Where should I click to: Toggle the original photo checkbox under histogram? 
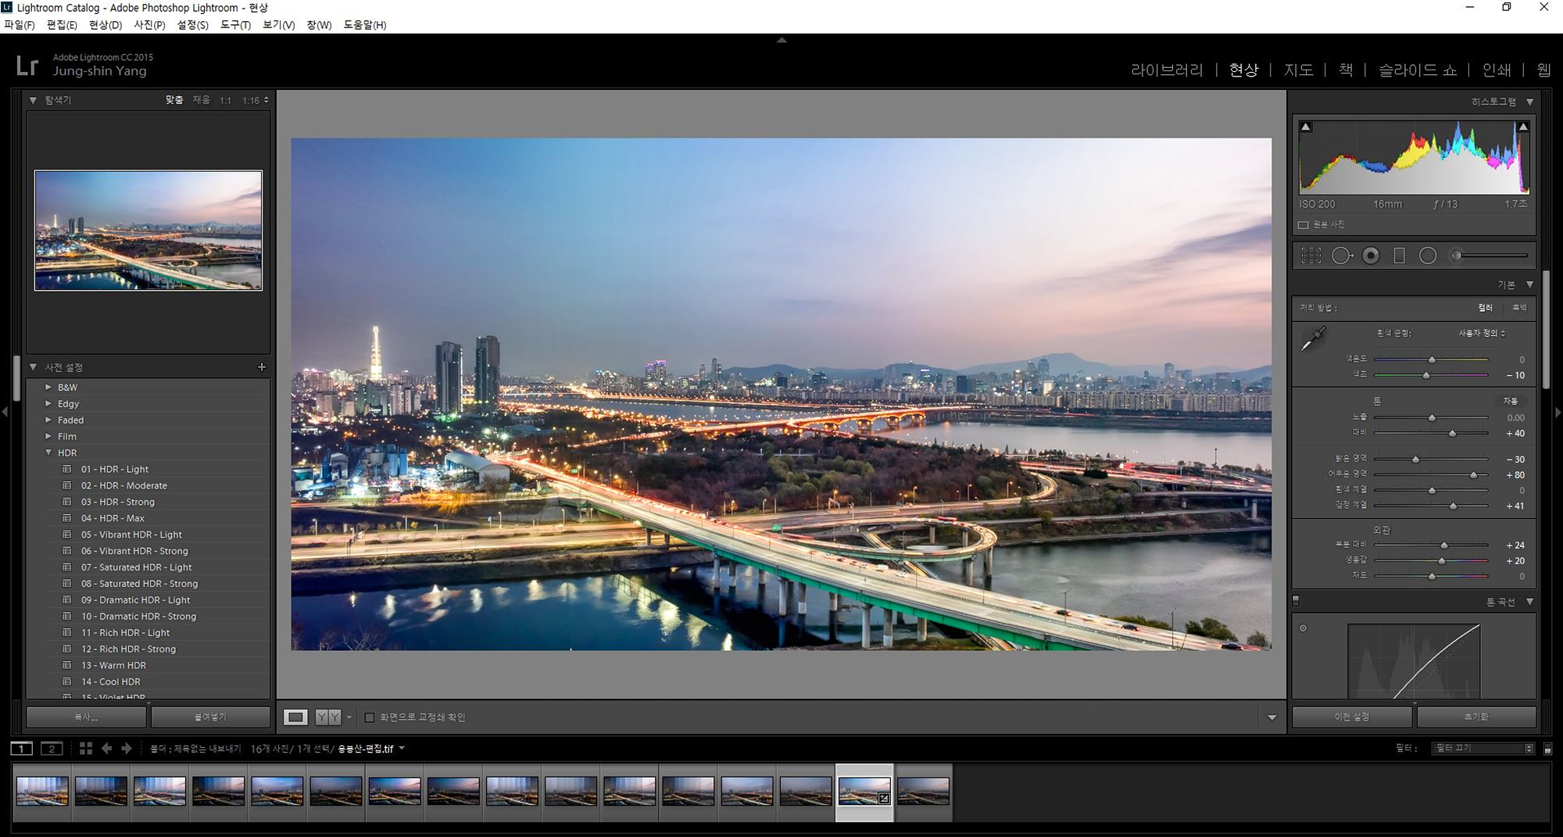click(1304, 225)
